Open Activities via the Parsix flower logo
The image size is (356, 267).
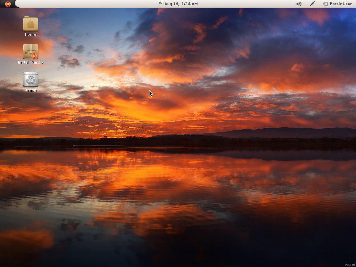[x=8, y=4]
